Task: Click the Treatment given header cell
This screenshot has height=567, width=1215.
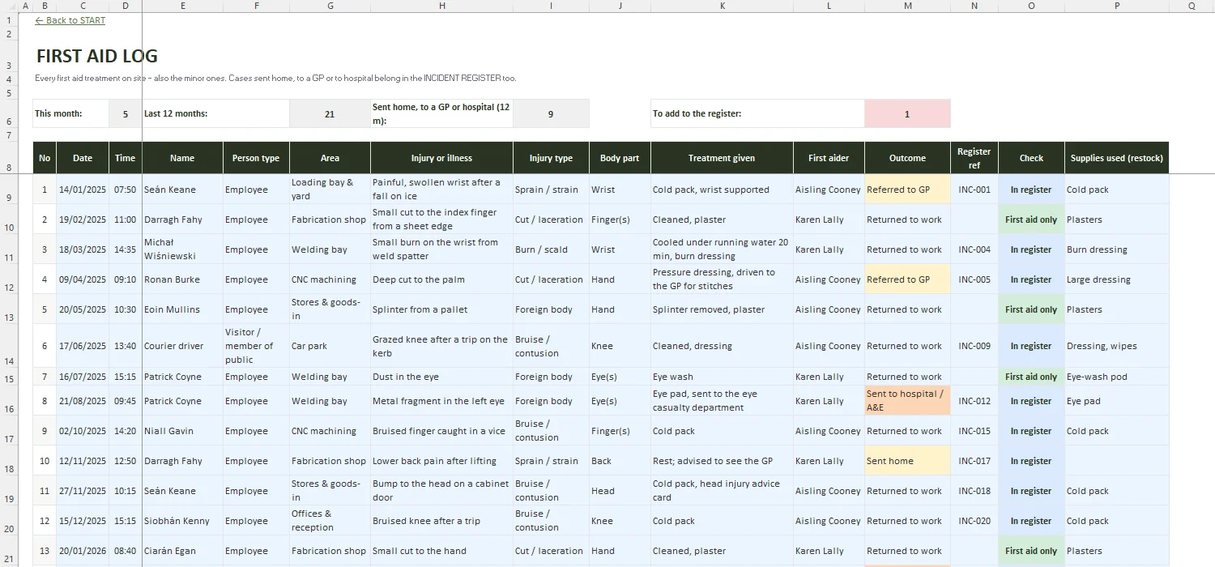Action: (x=722, y=158)
